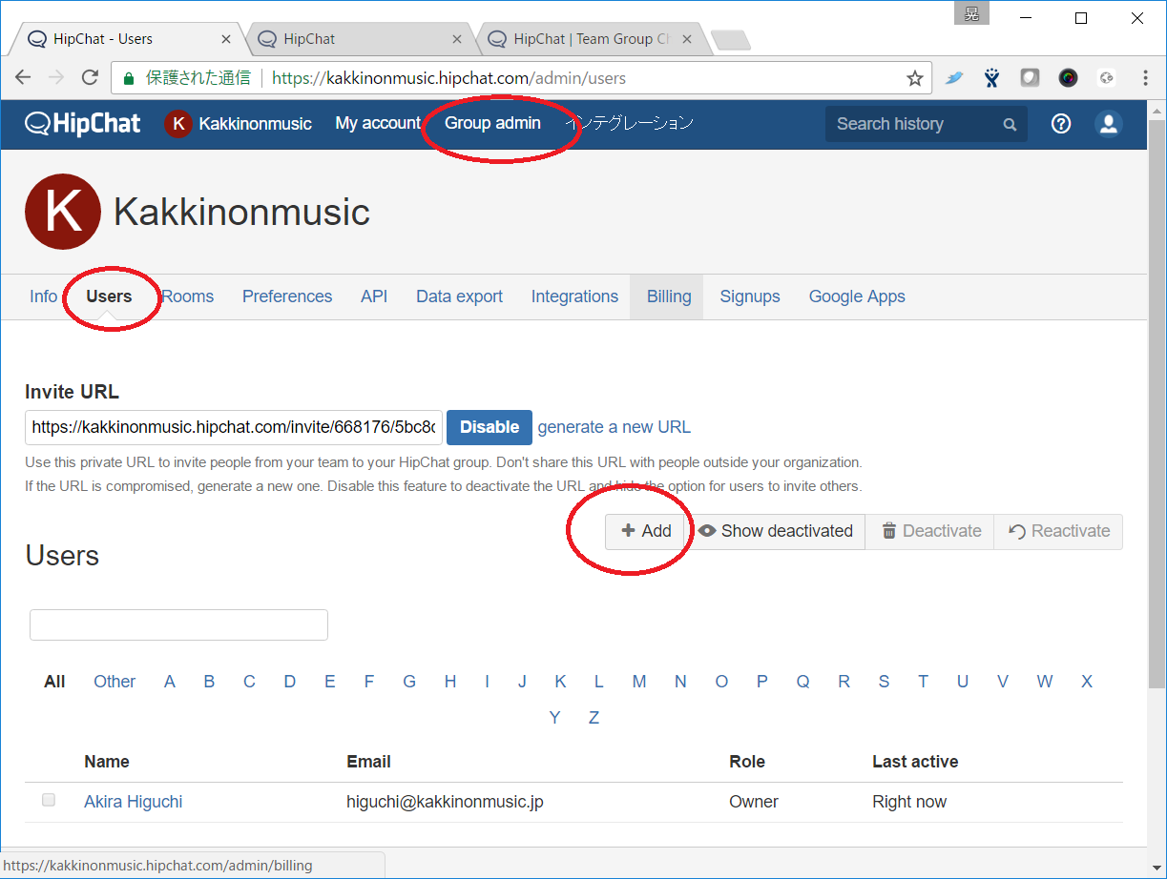Click the Invite URL text field
The width and height of the screenshot is (1167, 879).
click(234, 427)
